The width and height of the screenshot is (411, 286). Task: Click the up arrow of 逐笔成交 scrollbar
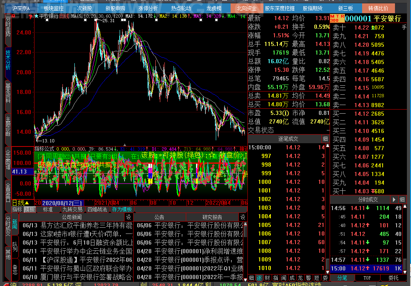pyautogui.click(x=328, y=146)
